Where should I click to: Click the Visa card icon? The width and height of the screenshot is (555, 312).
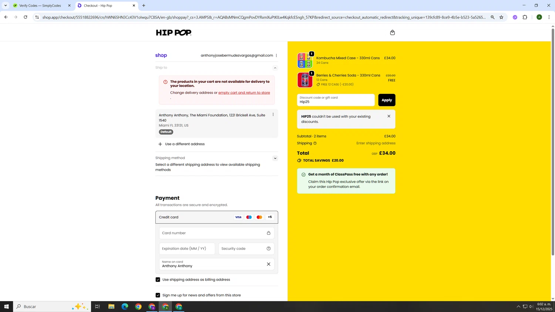click(x=238, y=217)
